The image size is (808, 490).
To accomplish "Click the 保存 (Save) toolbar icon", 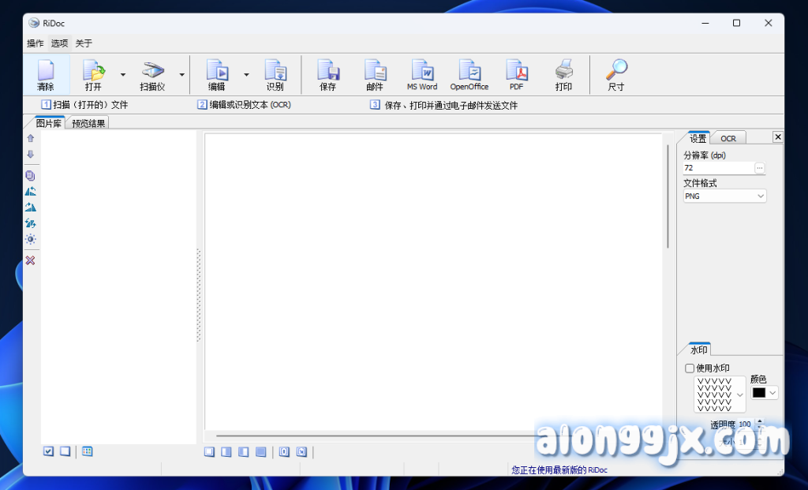I will tap(327, 75).
